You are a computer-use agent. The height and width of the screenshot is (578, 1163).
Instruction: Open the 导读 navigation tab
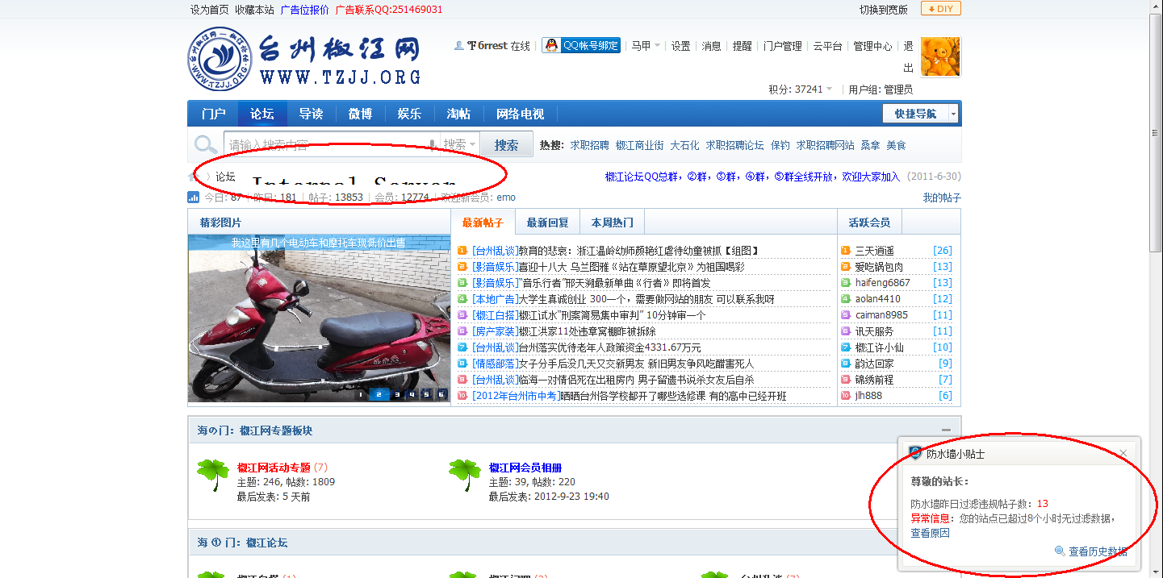(312, 114)
